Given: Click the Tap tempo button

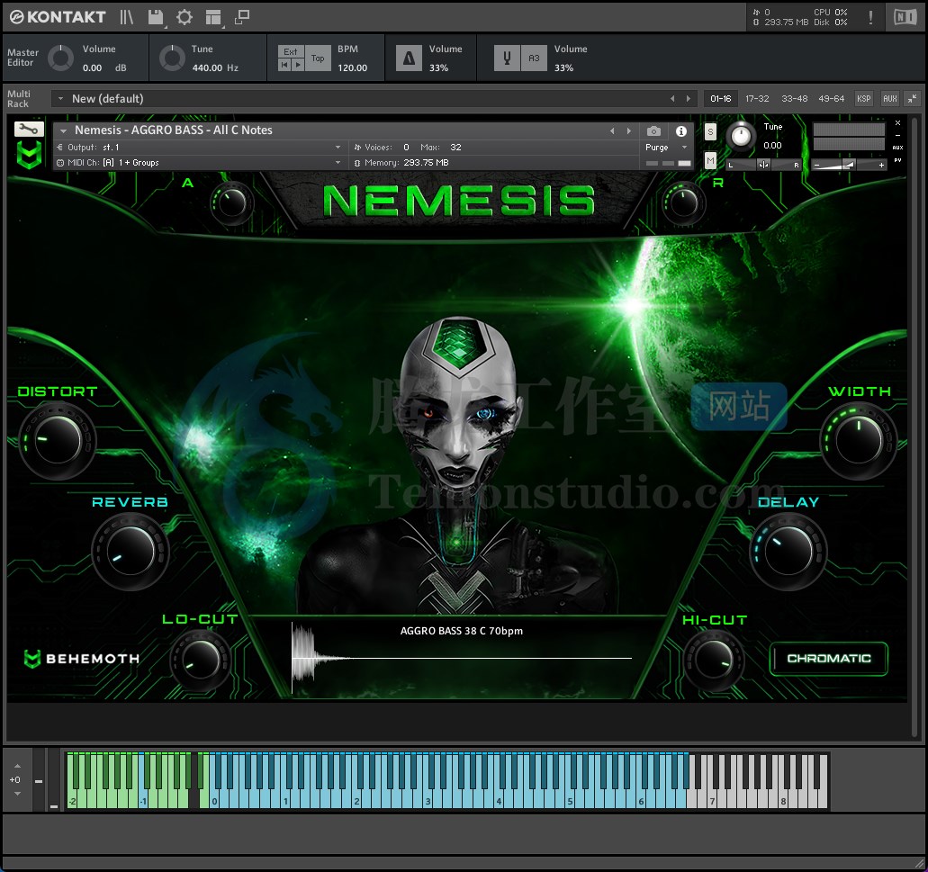Looking at the screenshot, I should click(x=318, y=58).
